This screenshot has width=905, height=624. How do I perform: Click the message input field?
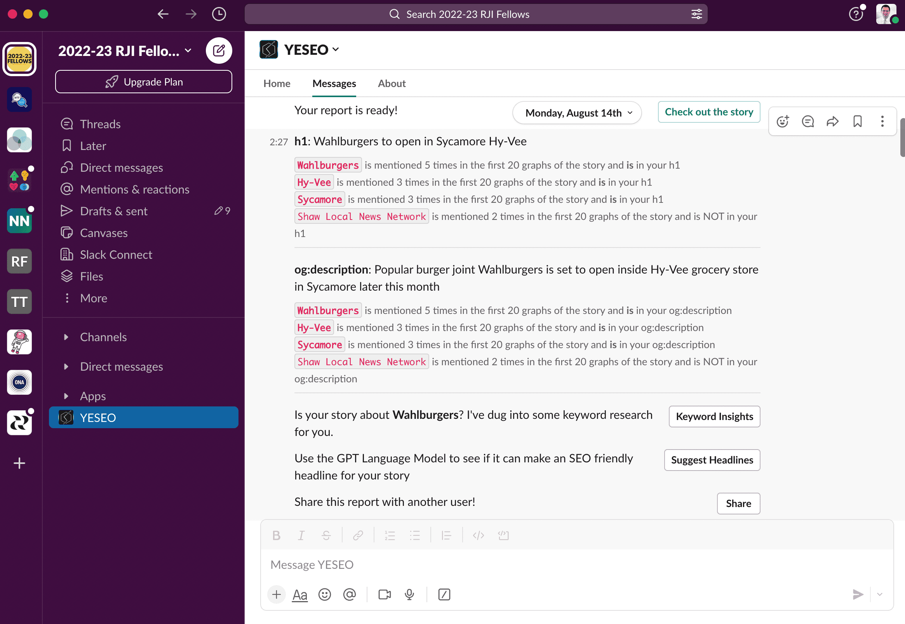577,564
